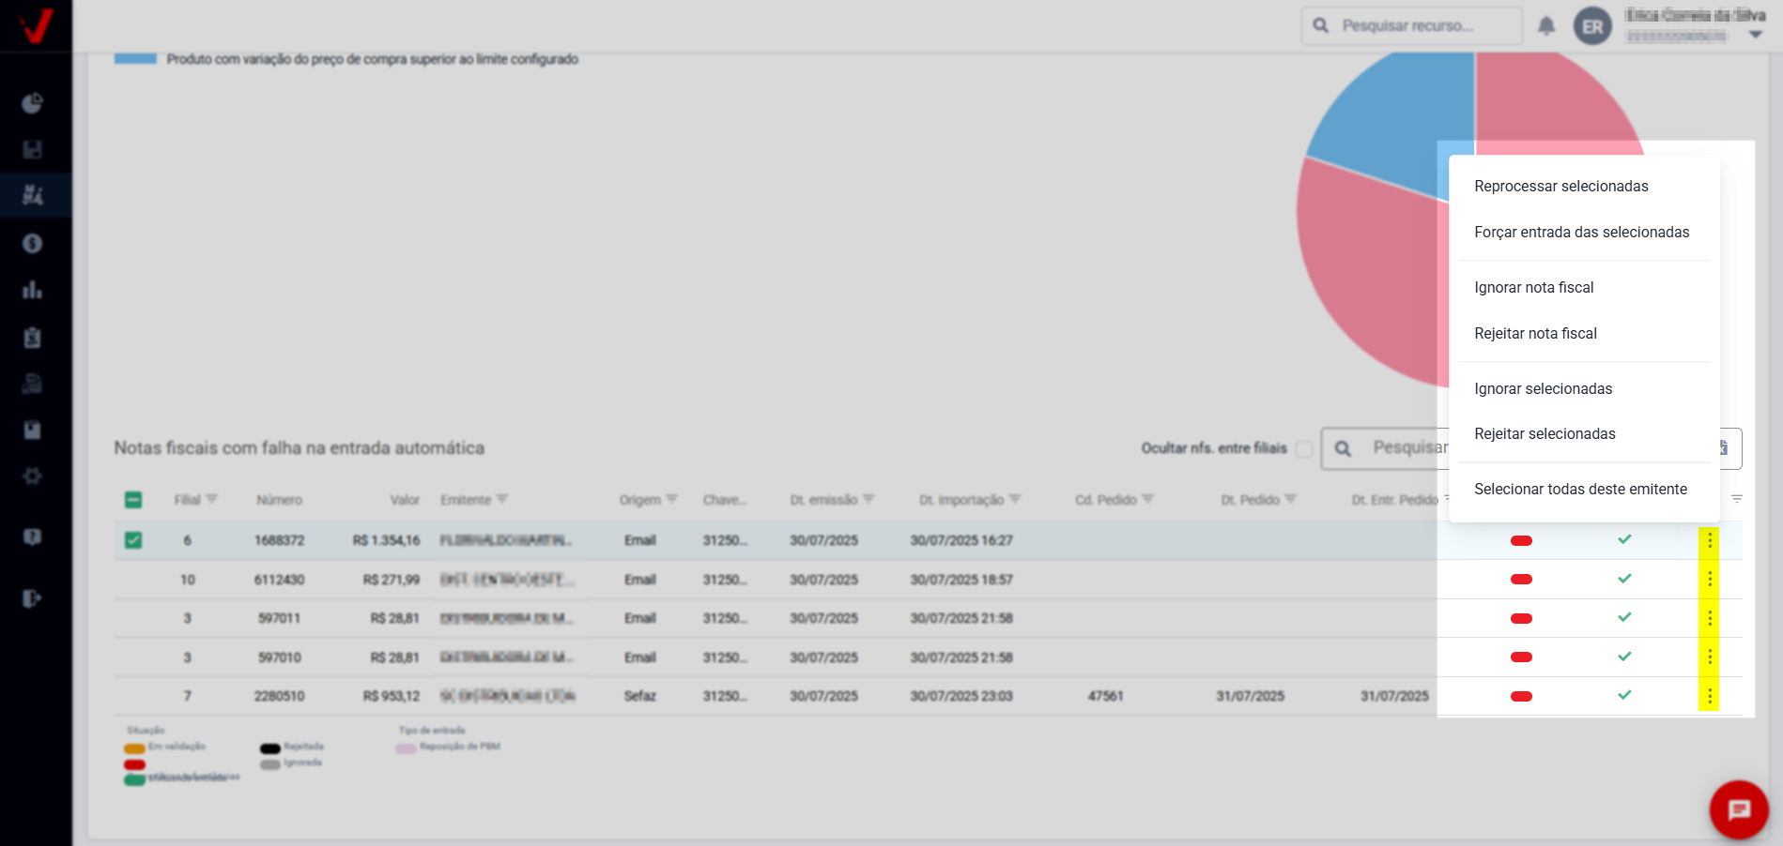Open the Cd. Pedido column filter
The height and width of the screenshot is (846, 1783).
[1148, 499]
